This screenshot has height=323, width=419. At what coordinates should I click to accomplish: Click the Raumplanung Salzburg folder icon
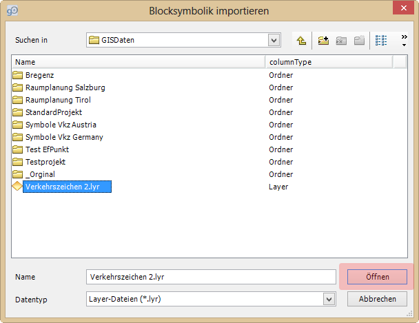click(18, 87)
